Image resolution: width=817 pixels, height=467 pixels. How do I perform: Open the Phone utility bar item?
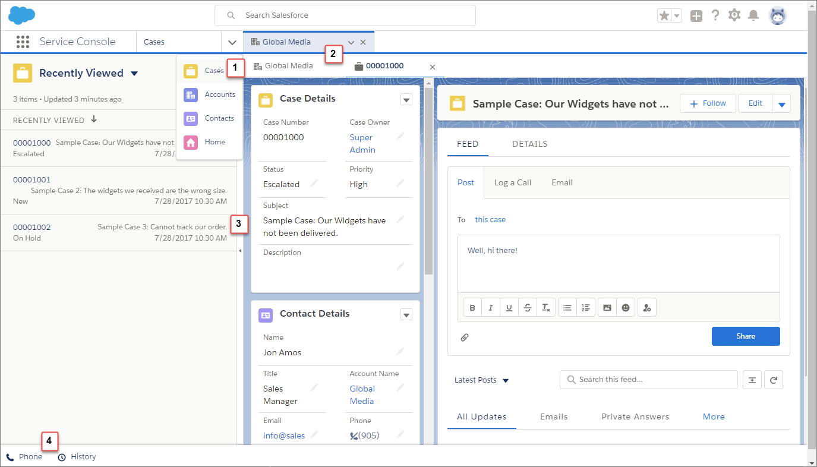[x=24, y=457]
